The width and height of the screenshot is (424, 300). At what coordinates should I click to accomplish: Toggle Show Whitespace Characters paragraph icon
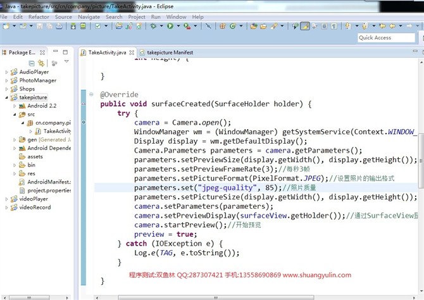tap(334, 26)
